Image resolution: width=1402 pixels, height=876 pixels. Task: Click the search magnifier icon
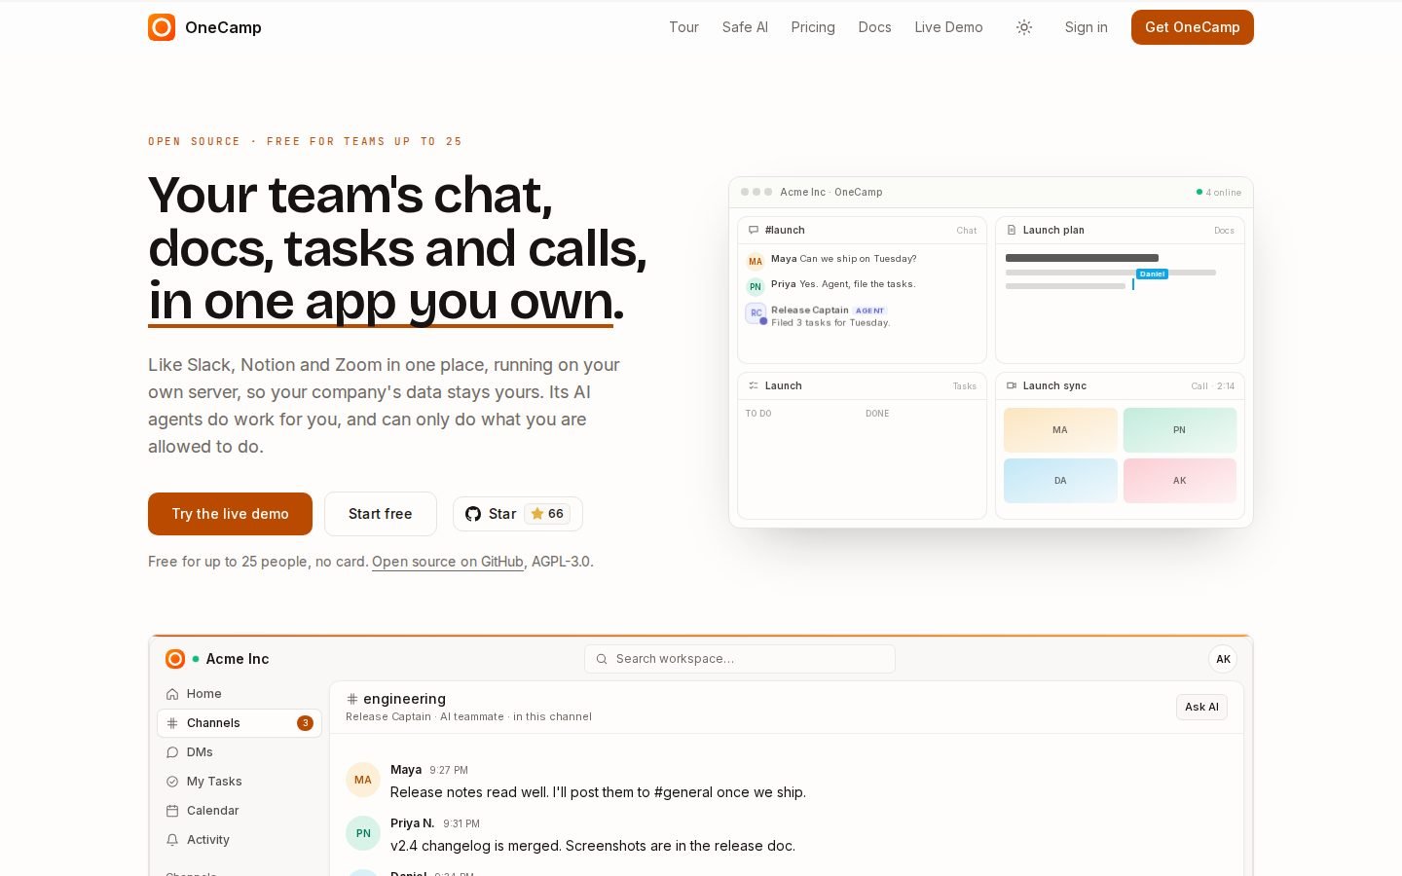[x=602, y=659]
